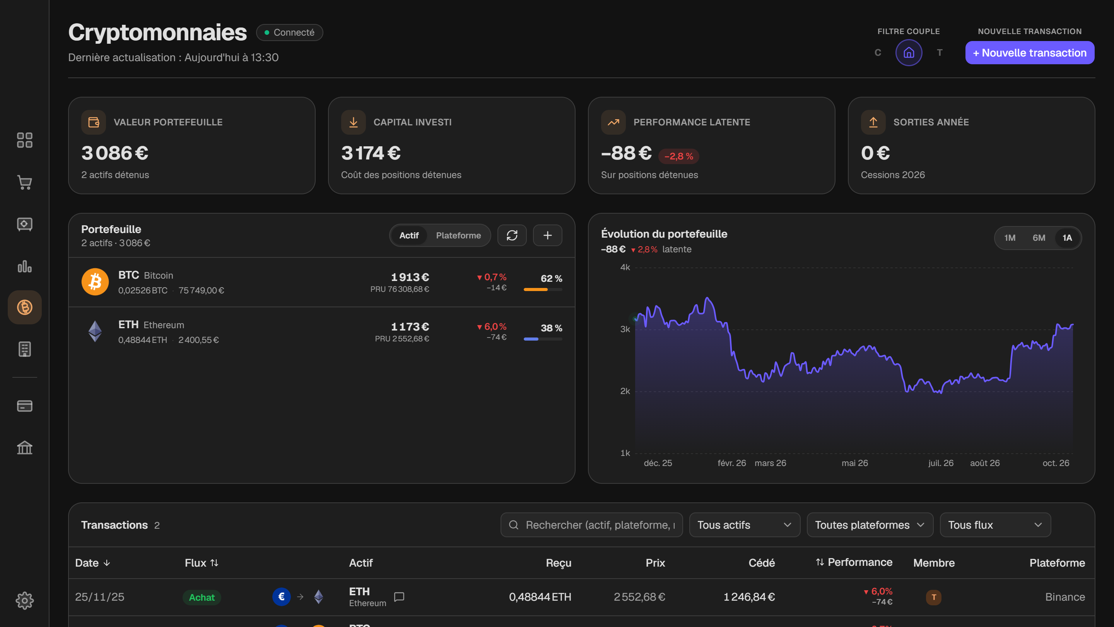Open the credit card sidebar icon

point(25,406)
